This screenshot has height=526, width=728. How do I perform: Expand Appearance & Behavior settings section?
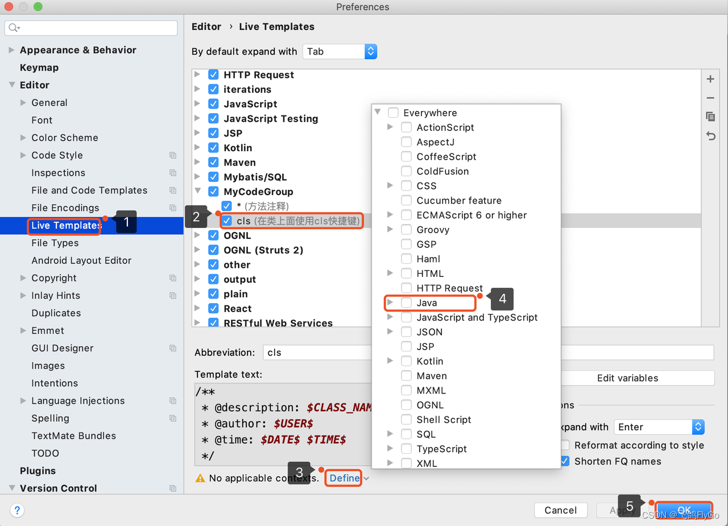click(x=11, y=50)
